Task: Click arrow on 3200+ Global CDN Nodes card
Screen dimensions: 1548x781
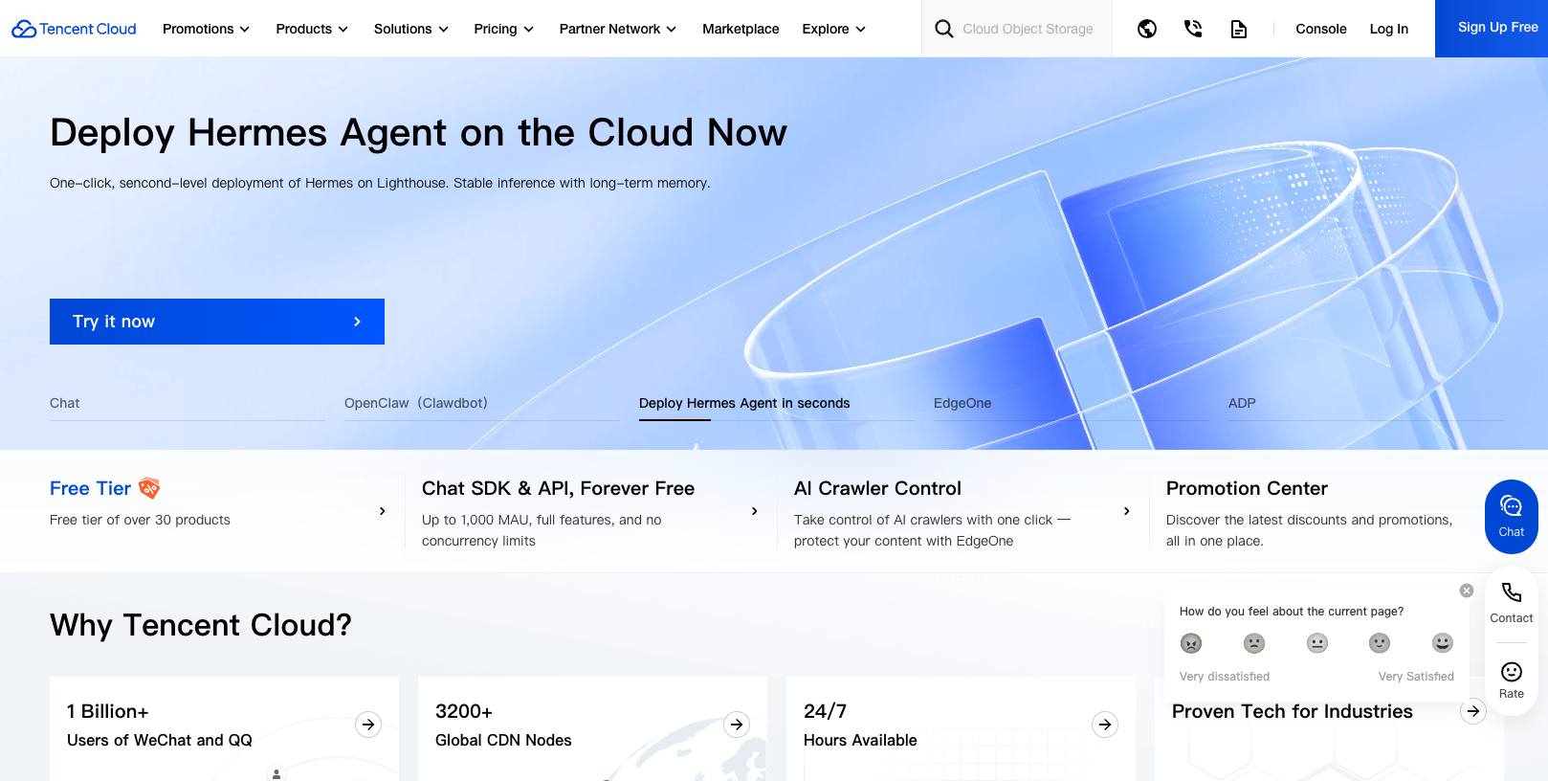Action: (737, 725)
